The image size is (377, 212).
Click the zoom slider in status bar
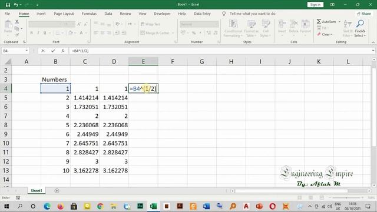pyautogui.click(x=346, y=198)
